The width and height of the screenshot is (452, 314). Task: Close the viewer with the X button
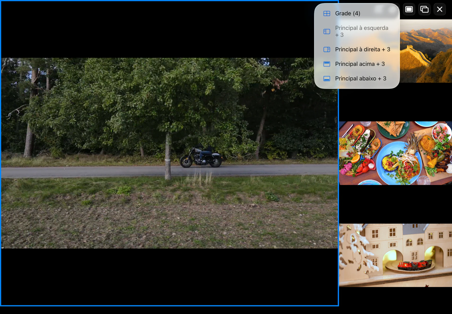point(440,9)
